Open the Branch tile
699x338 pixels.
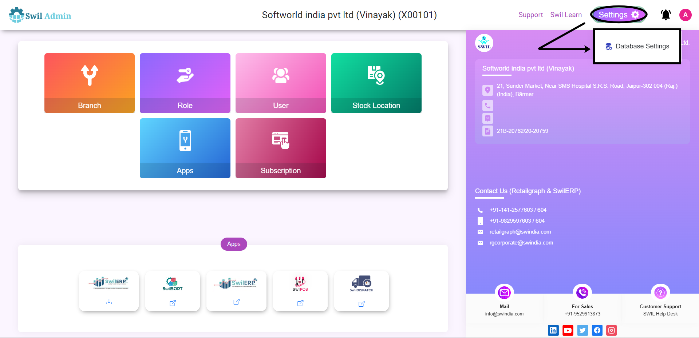(90, 83)
